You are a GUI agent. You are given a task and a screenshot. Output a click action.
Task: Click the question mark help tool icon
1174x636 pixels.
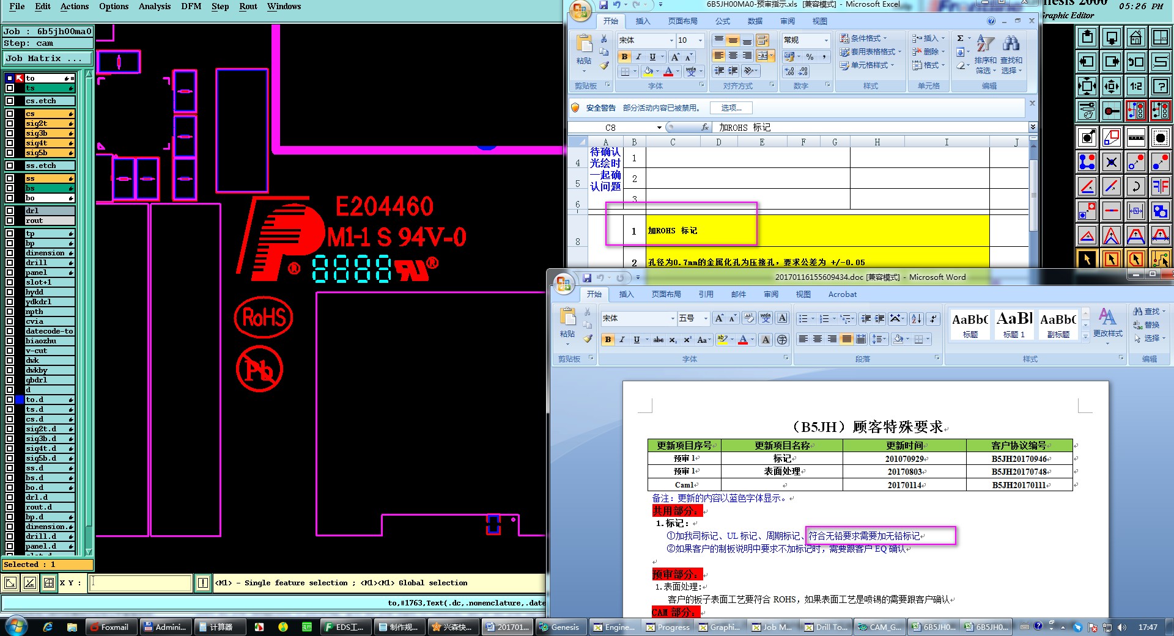coord(1160,86)
